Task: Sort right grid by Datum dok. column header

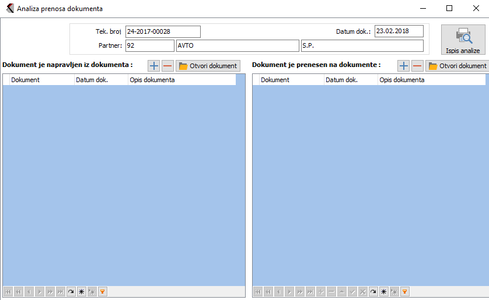Action: click(350, 80)
